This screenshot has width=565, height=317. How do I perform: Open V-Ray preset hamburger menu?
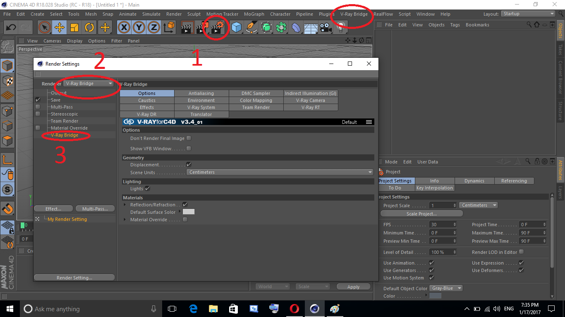369,122
